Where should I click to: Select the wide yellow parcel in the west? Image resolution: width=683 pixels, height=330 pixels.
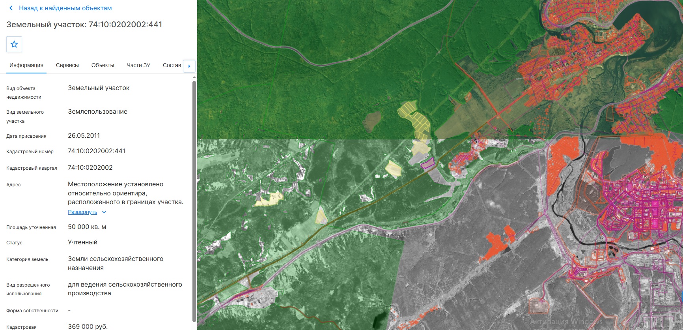(269, 199)
